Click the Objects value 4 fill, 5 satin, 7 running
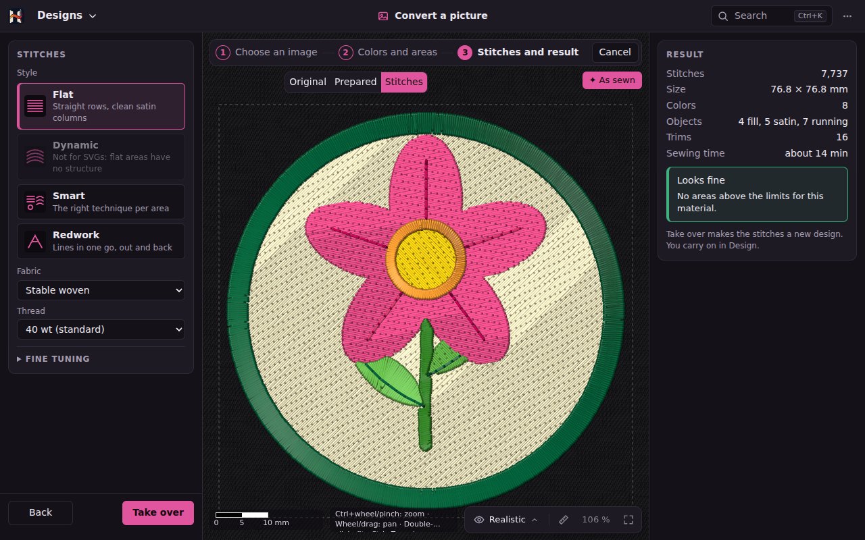Screen dimensions: 865x540 click(793, 122)
